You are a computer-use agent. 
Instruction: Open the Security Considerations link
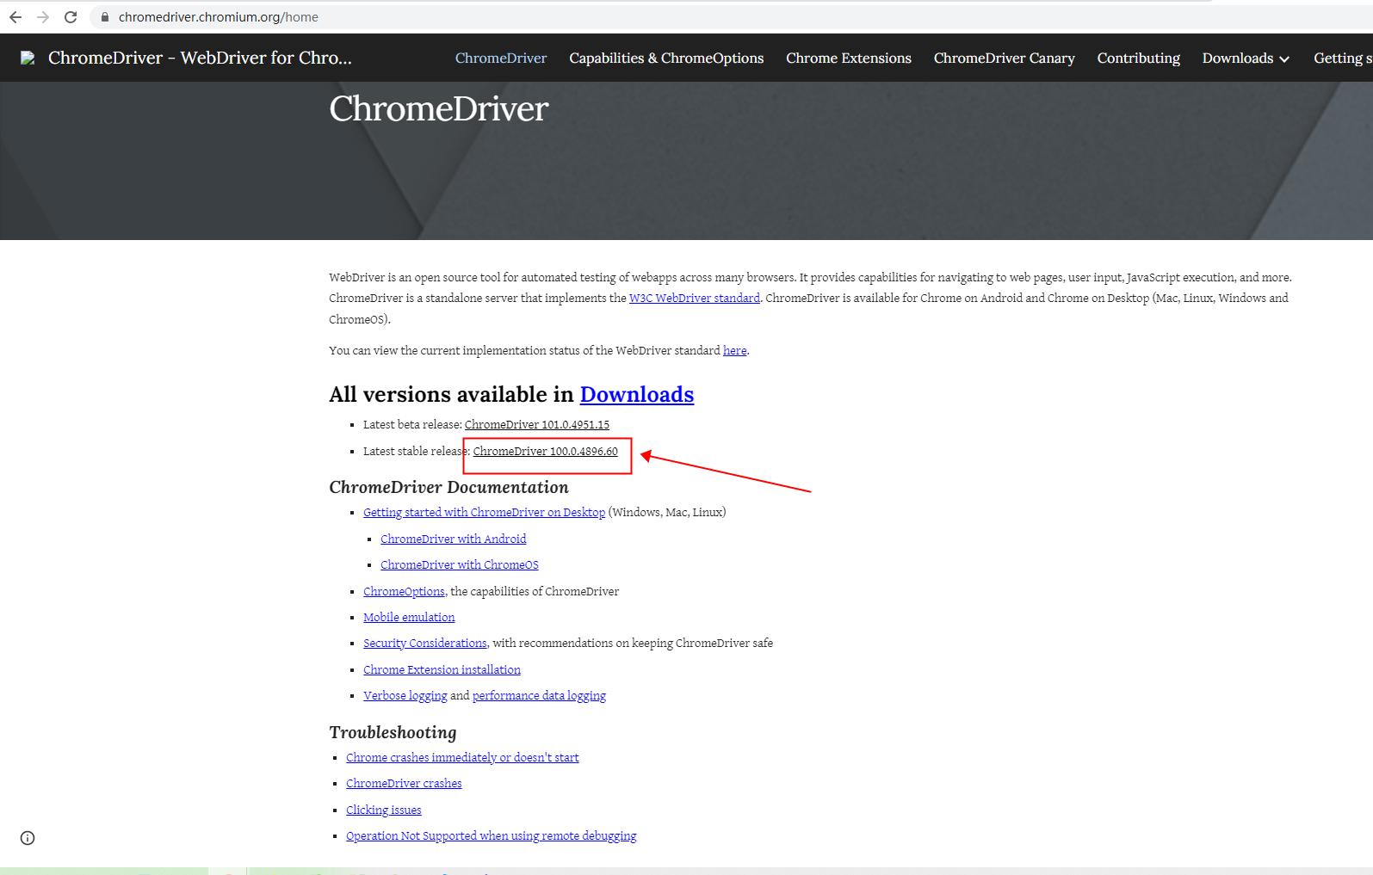(x=425, y=643)
